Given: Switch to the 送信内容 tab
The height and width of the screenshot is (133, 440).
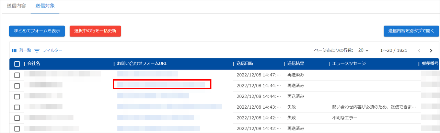Looking at the screenshot, I should click(x=16, y=6).
